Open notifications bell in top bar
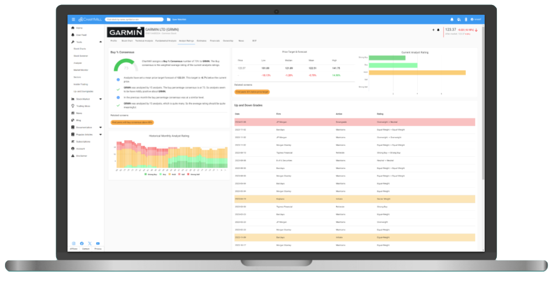The height and width of the screenshot is (283, 552). point(452,19)
